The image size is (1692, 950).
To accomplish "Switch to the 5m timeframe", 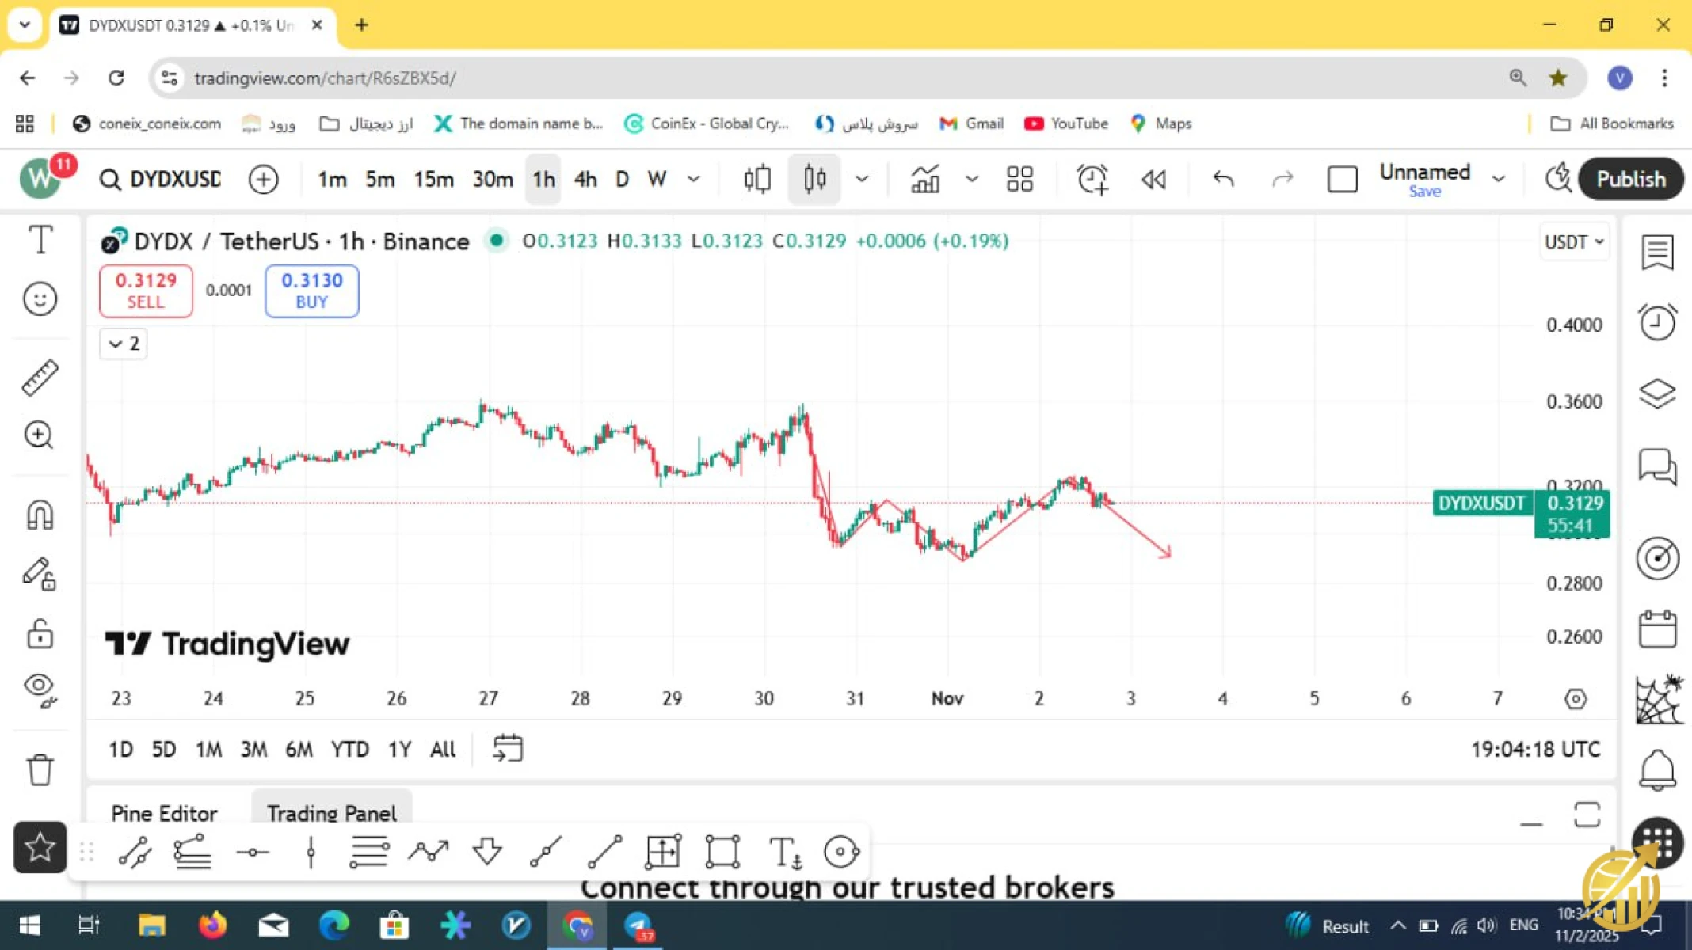I will (x=379, y=180).
